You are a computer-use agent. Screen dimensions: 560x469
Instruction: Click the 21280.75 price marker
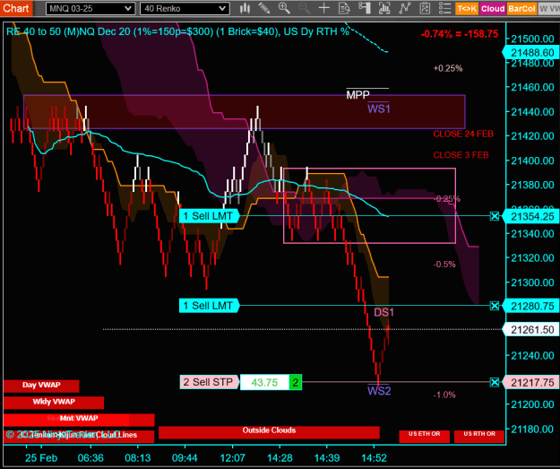click(x=531, y=306)
